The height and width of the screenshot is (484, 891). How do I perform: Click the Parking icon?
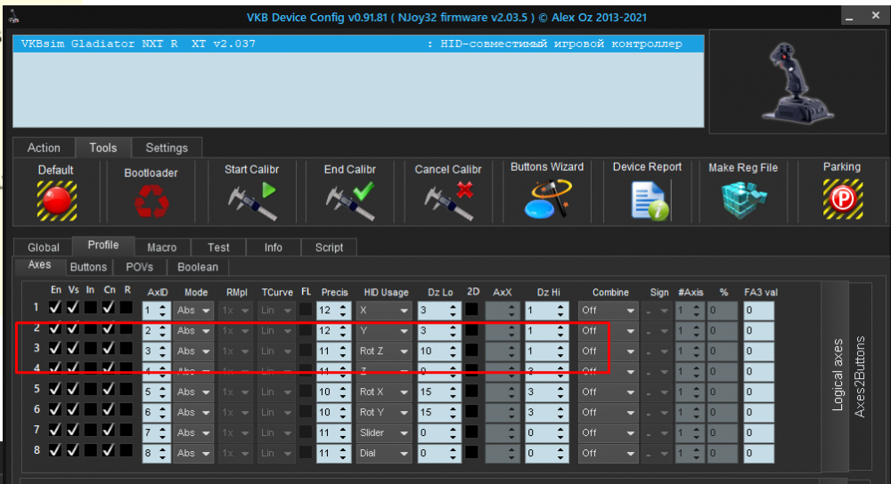(x=841, y=199)
